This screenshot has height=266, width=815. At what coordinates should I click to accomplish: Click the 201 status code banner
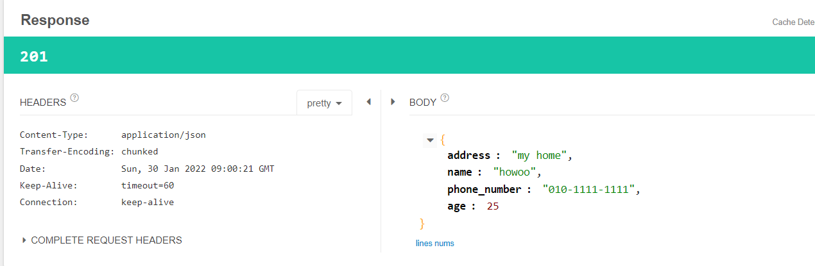coord(34,56)
